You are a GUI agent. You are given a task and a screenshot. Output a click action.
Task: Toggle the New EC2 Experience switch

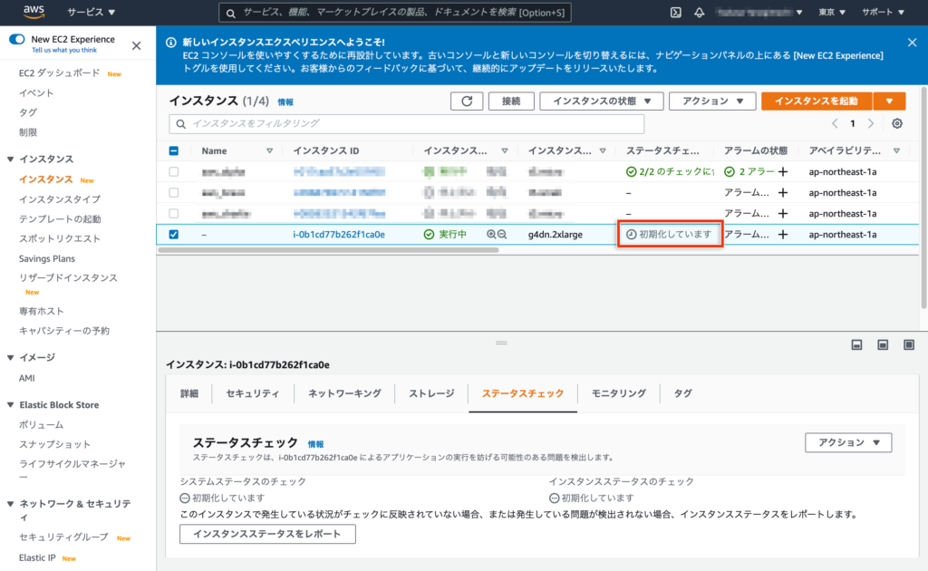pos(16,39)
